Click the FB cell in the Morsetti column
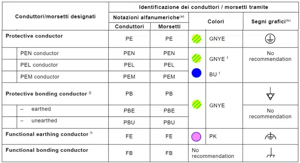The height and width of the screenshot is (163, 300). tap(169, 153)
